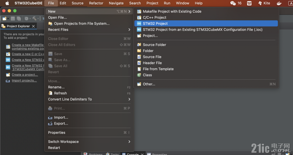The width and height of the screenshot is (293, 155).
Task: Click the WPS icon in menu bar
Action: tap(249, 3)
